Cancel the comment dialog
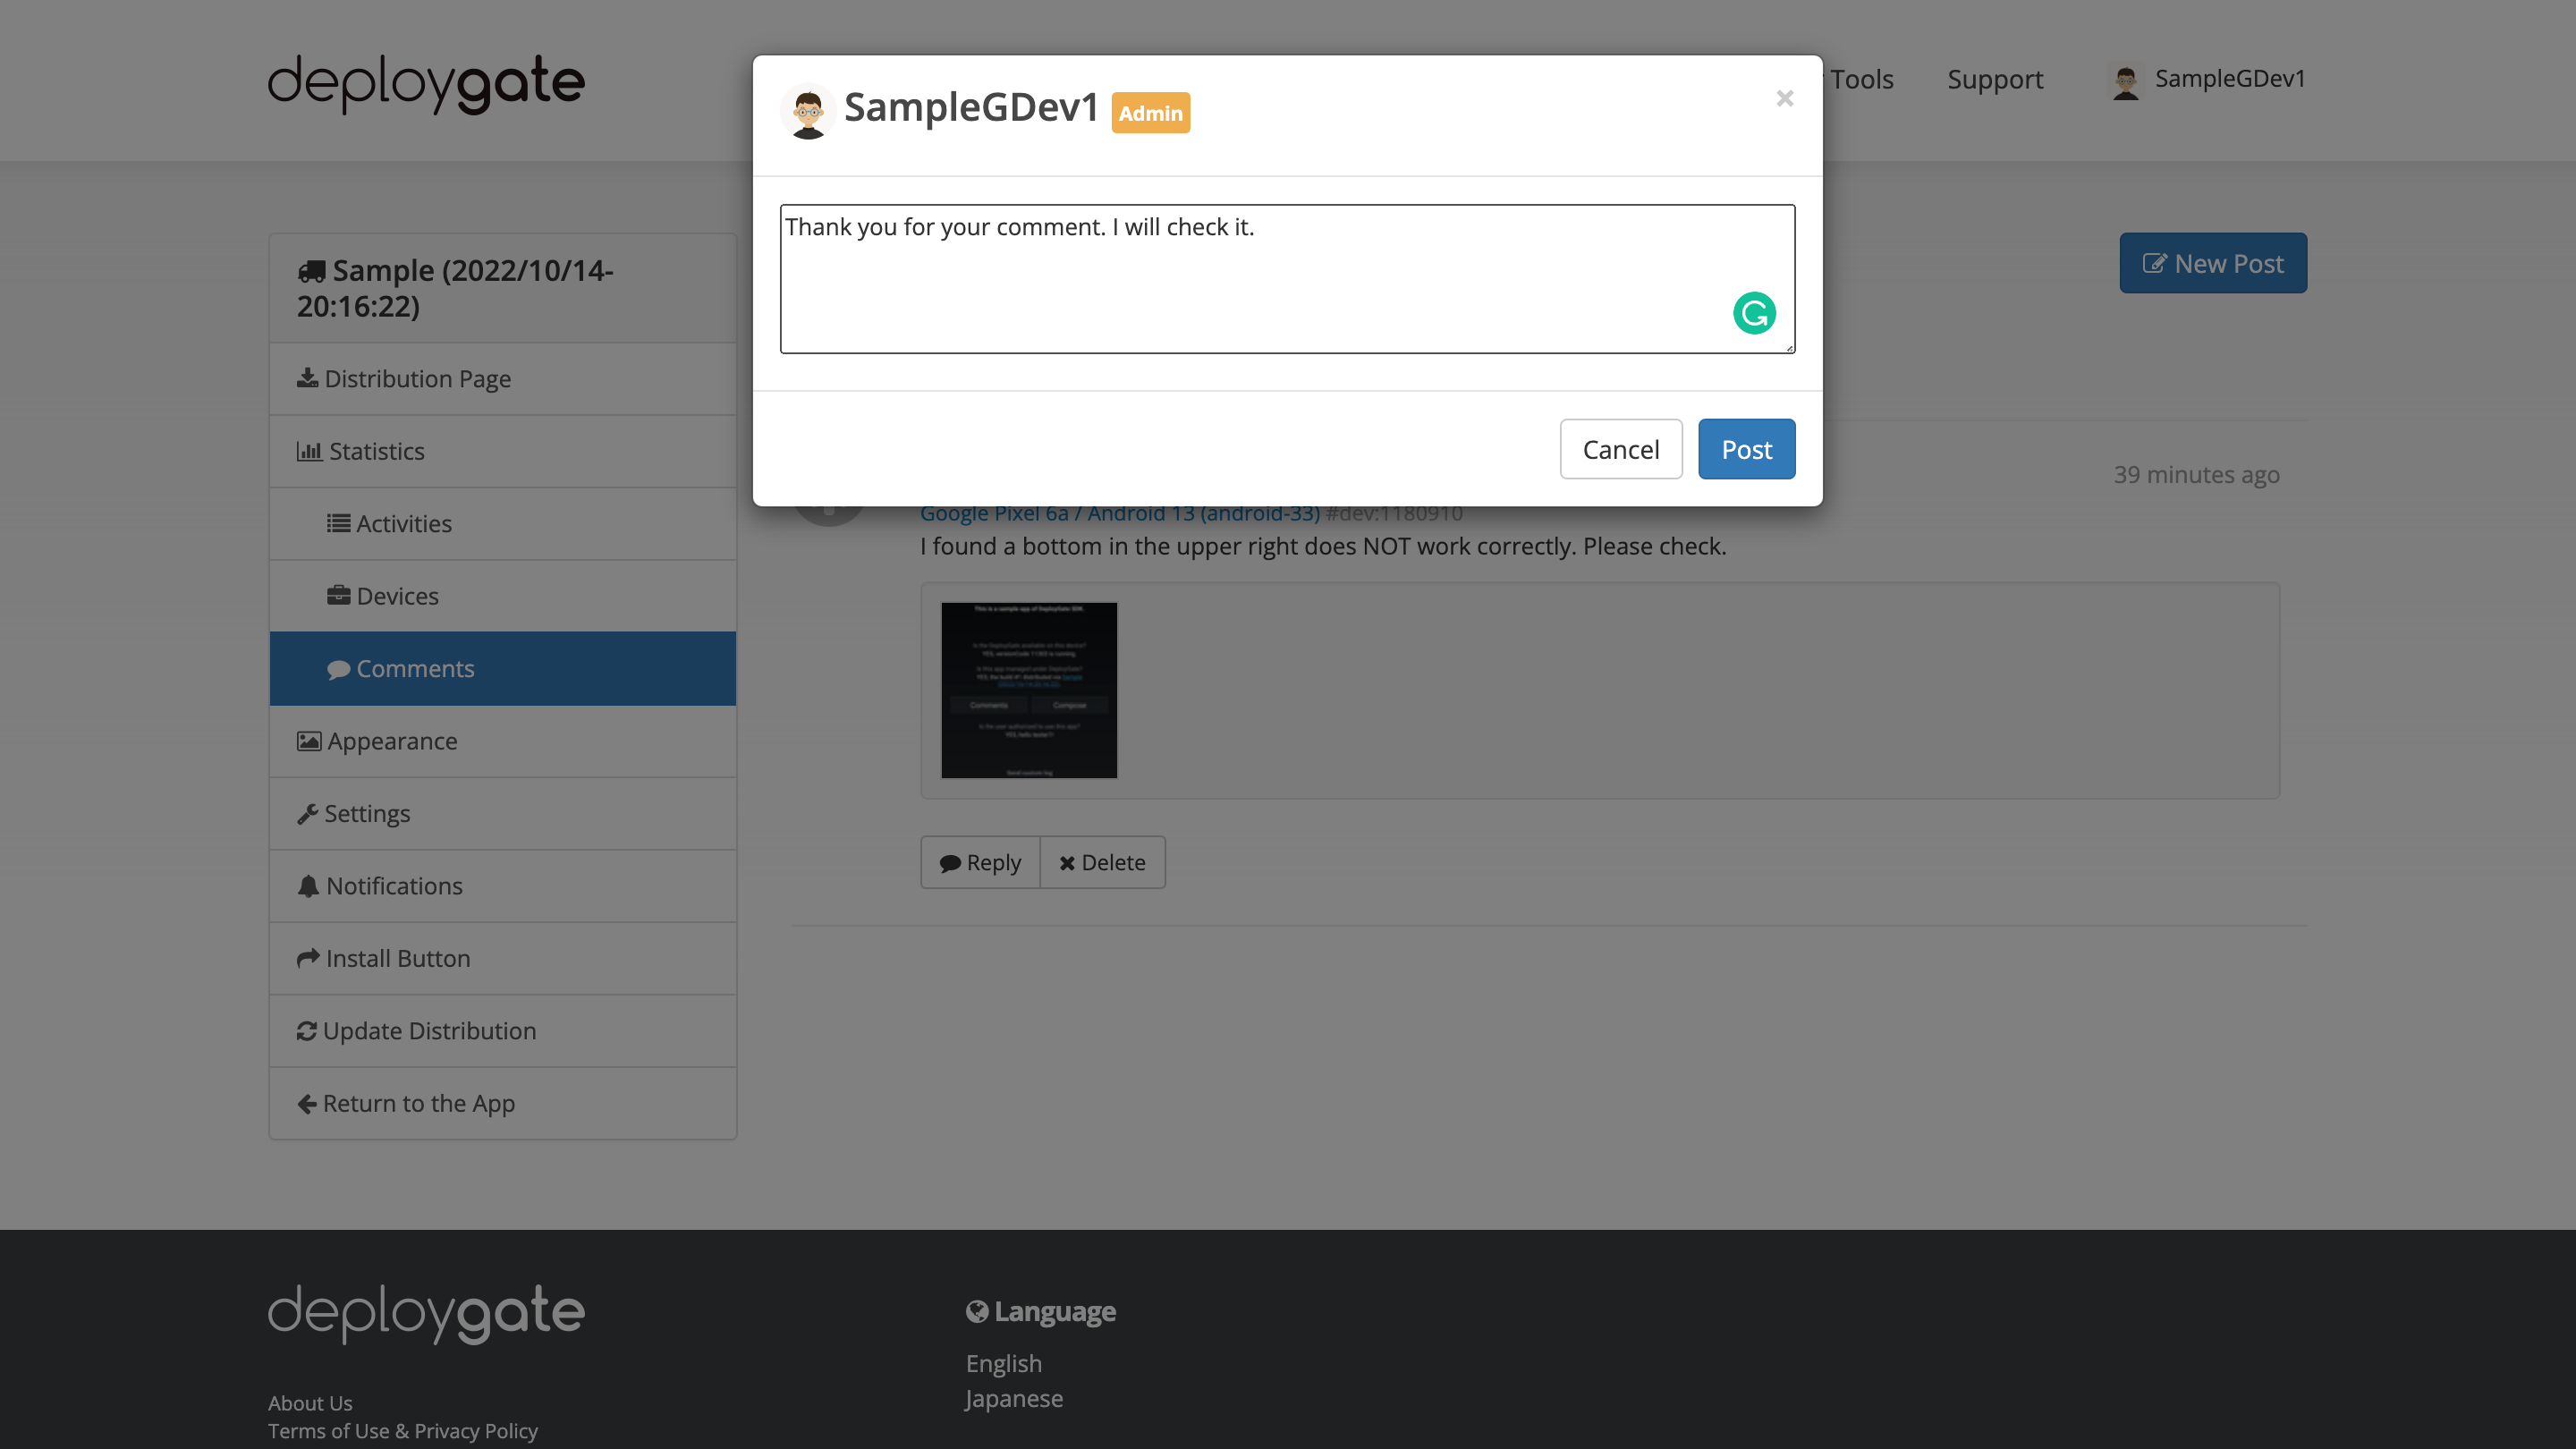The width and height of the screenshot is (2576, 1449). (1620, 449)
